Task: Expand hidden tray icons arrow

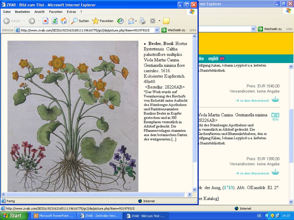Action: (x=267, y=216)
